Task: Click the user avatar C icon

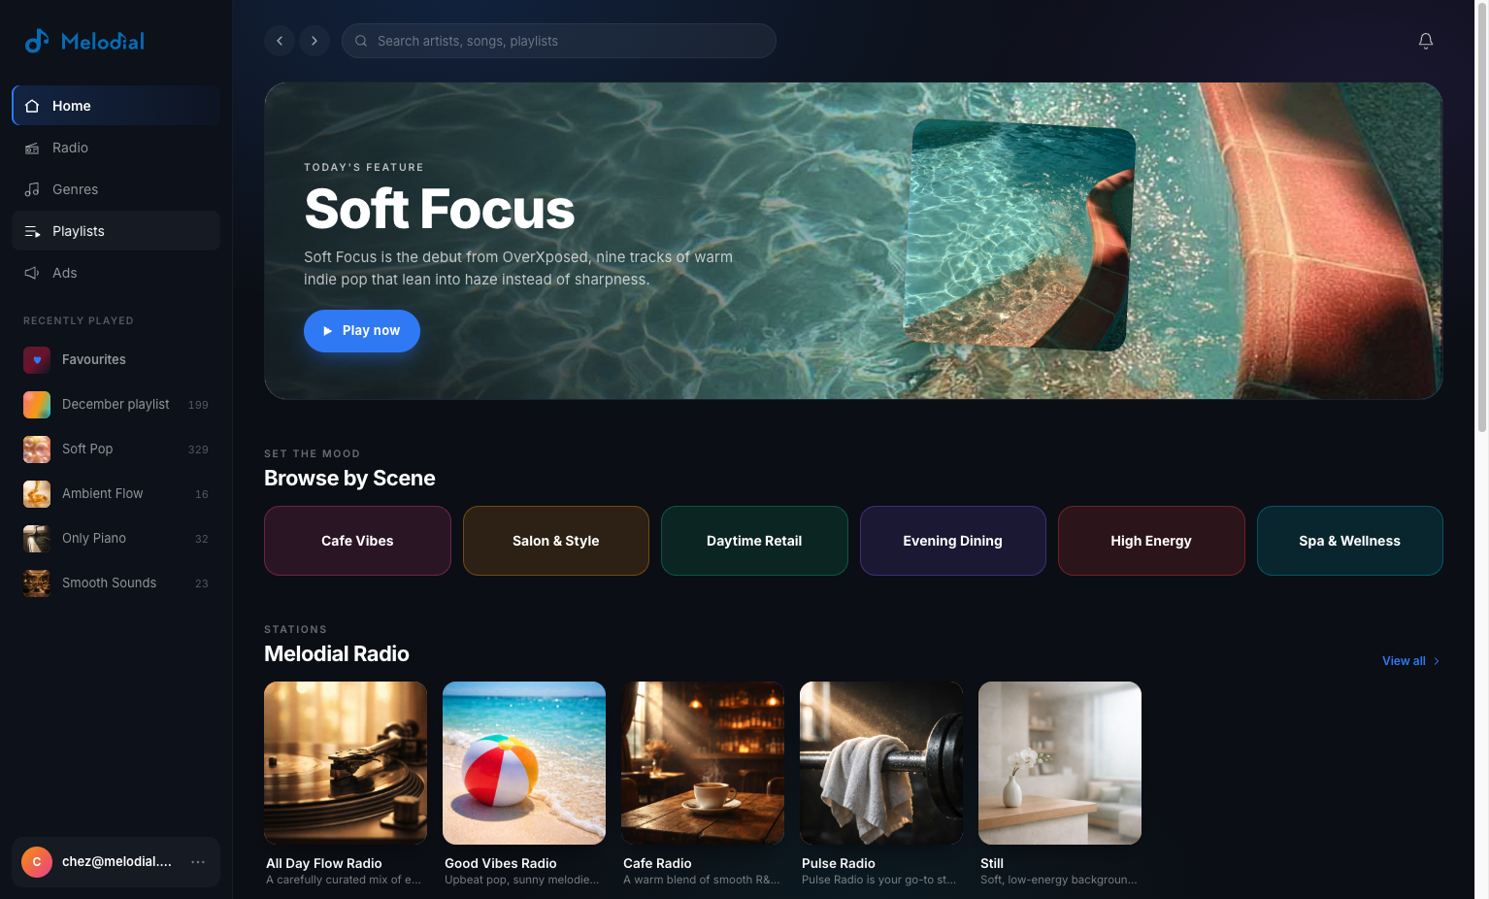Action: [37, 861]
